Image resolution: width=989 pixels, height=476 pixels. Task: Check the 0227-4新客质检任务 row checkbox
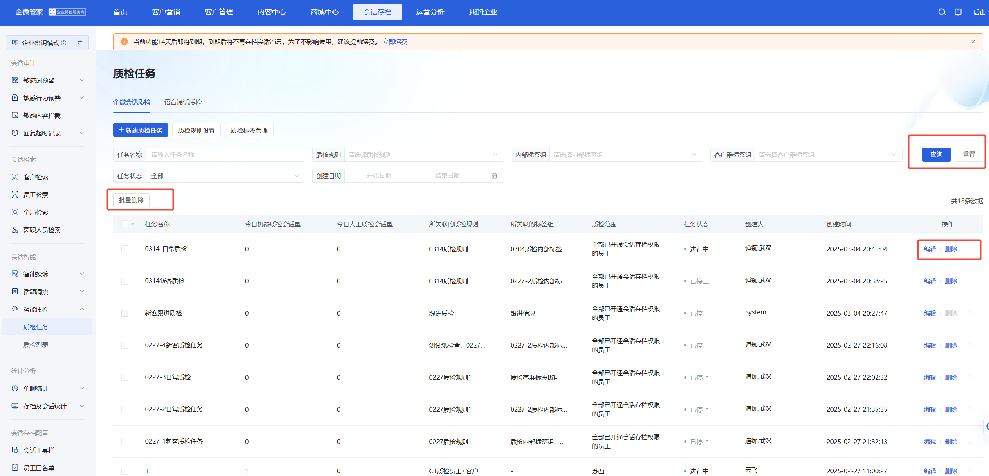125,345
